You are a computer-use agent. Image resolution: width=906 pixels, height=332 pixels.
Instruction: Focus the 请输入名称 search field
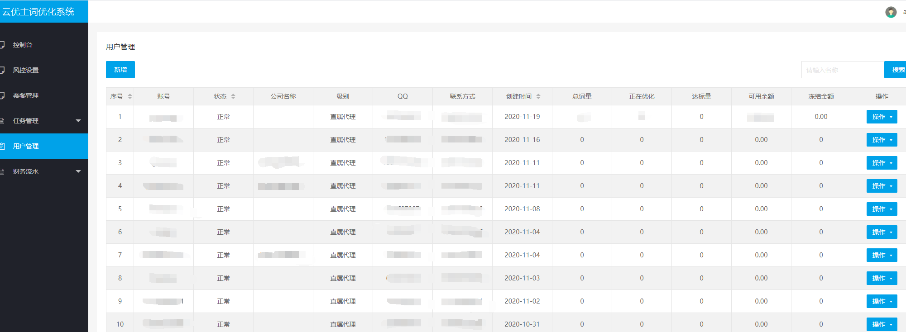(843, 70)
